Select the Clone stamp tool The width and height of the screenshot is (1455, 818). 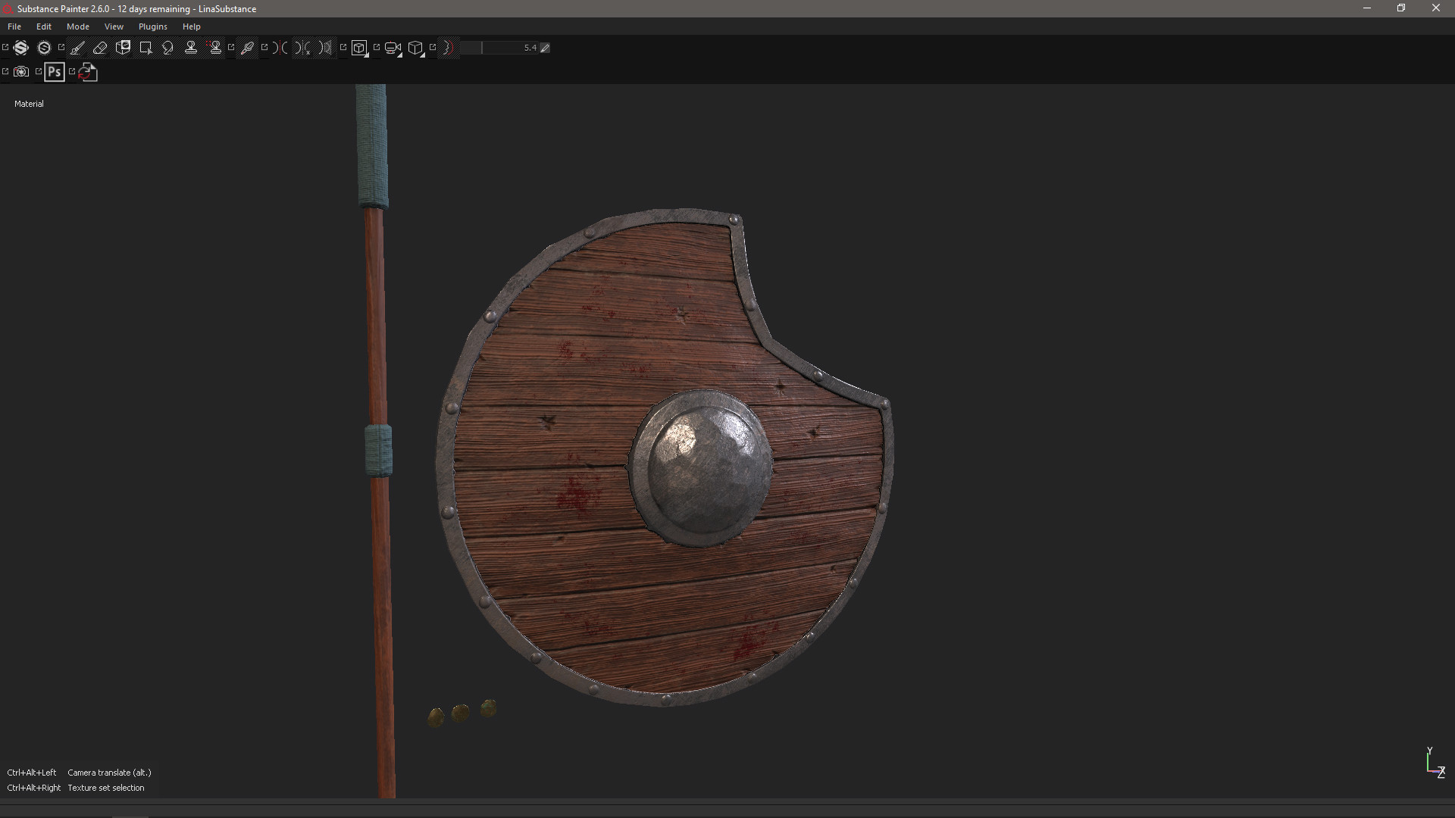[191, 48]
